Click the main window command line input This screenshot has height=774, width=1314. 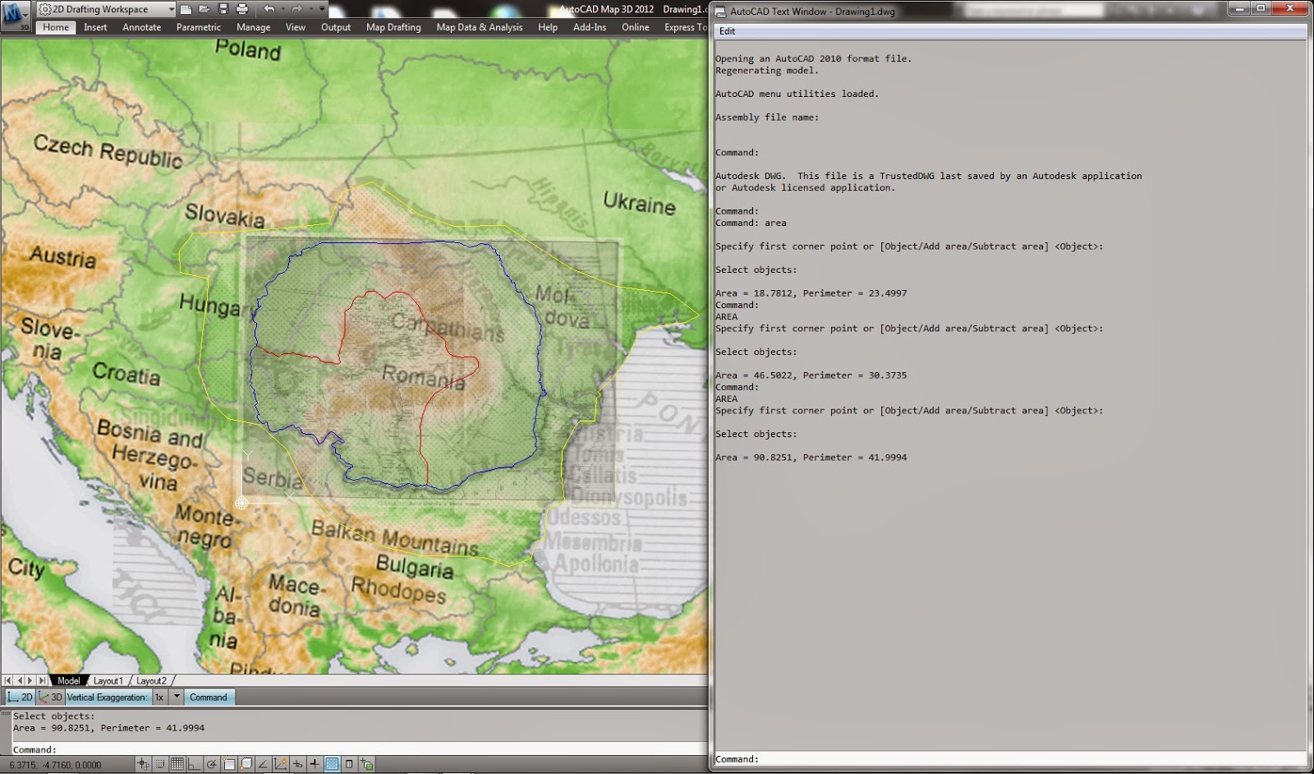360,749
